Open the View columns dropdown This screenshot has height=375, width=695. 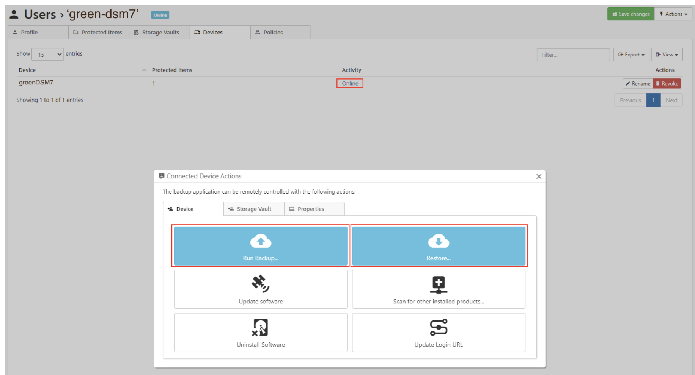tap(667, 55)
